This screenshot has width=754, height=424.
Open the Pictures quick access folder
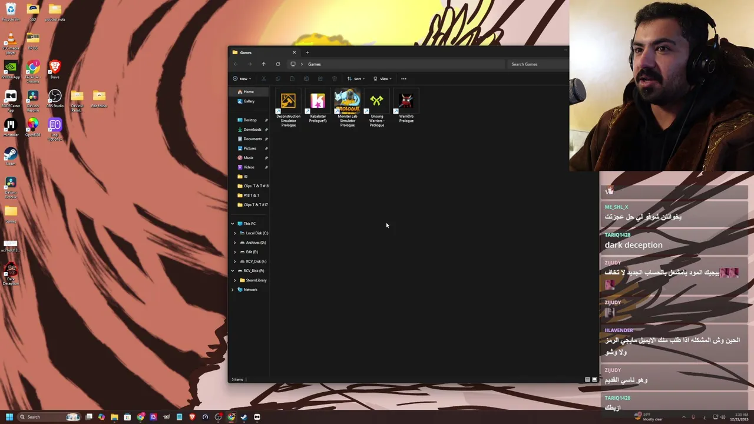[250, 148]
